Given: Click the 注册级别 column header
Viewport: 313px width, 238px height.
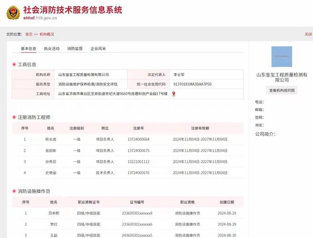Looking at the screenshot, I should 77,128.
